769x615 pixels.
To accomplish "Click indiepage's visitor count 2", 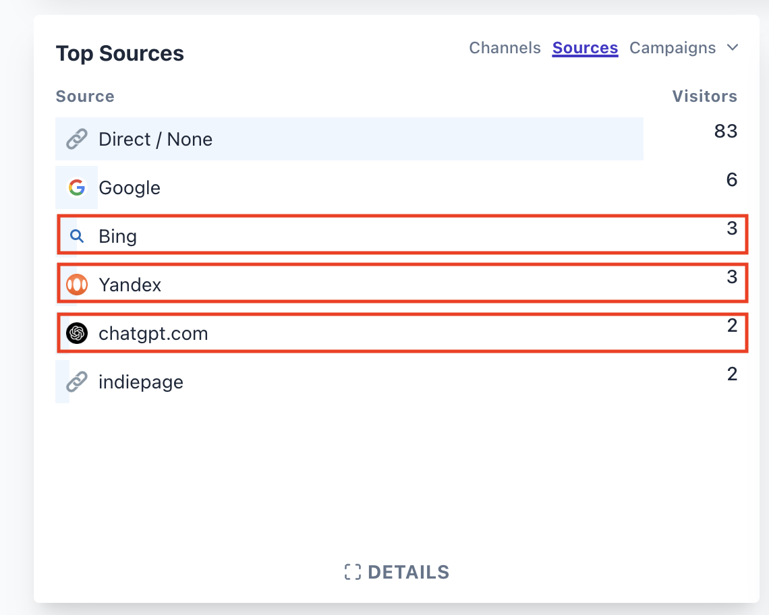I will pyautogui.click(x=732, y=374).
